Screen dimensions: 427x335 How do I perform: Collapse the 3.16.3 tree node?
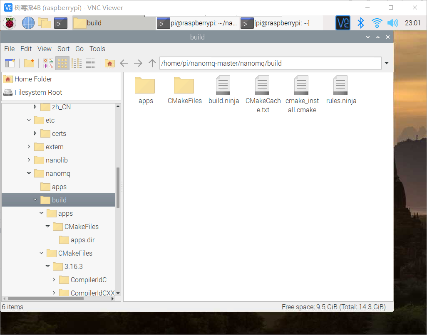(48, 266)
